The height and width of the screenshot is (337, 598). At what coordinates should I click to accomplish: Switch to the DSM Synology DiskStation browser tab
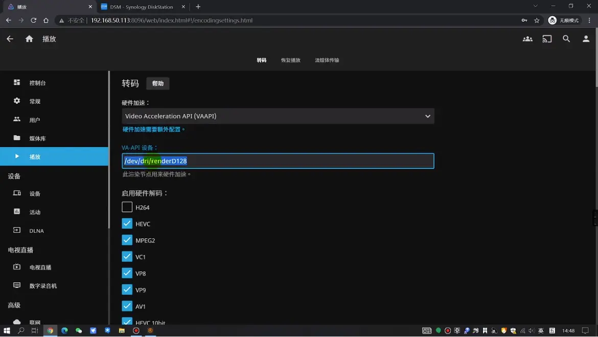pyautogui.click(x=141, y=7)
